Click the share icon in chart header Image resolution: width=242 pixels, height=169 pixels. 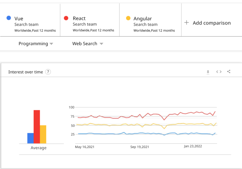tap(229, 72)
